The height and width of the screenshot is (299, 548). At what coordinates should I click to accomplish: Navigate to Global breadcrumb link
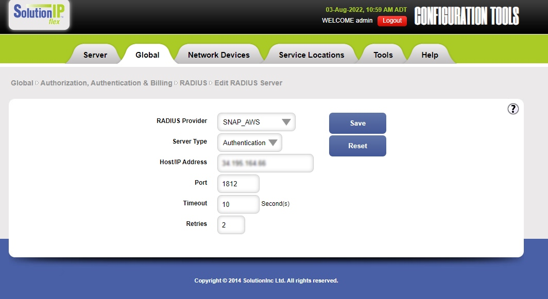pyautogui.click(x=22, y=83)
